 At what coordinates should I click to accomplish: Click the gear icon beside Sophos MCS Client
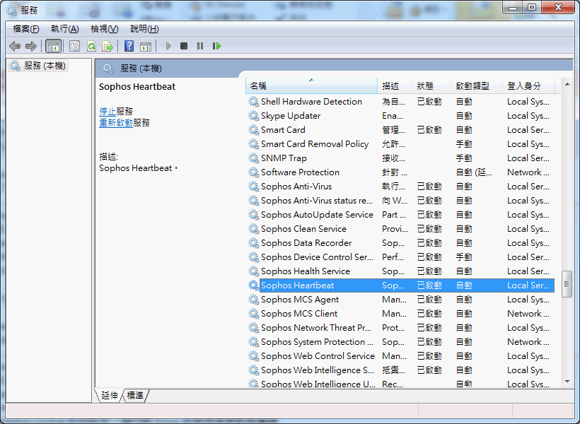[x=253, y=314]
